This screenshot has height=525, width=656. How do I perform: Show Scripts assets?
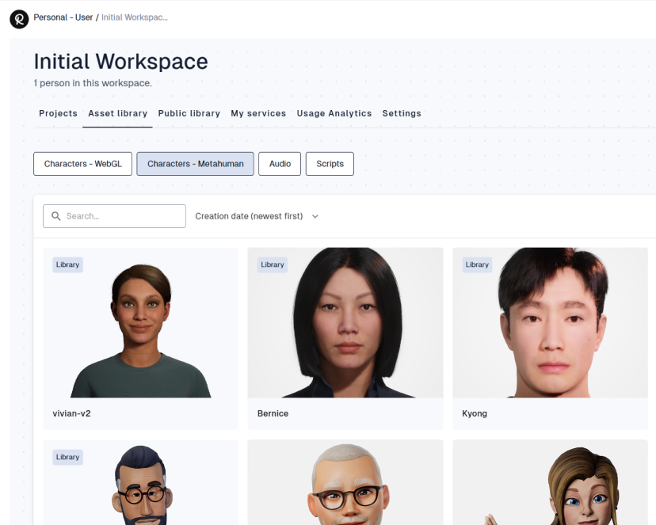330,164
